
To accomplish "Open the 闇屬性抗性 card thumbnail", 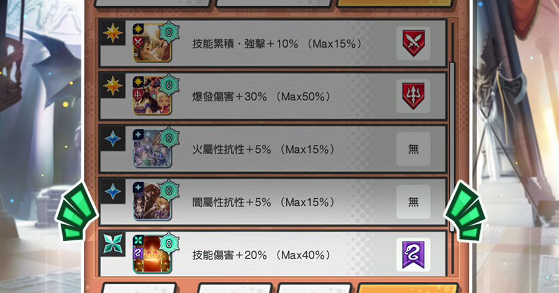I will (x=152, y=201).
